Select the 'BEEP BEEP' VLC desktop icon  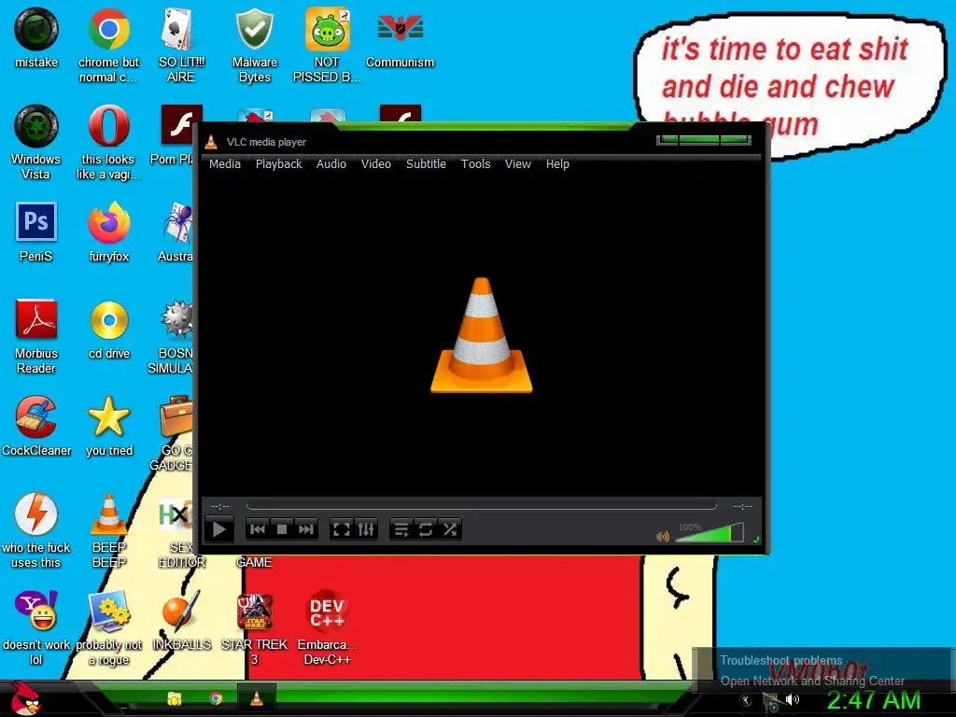click(x=109, y=531)
